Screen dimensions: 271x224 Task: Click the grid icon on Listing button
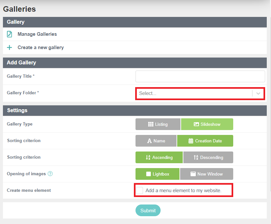[x=151, y=124]
